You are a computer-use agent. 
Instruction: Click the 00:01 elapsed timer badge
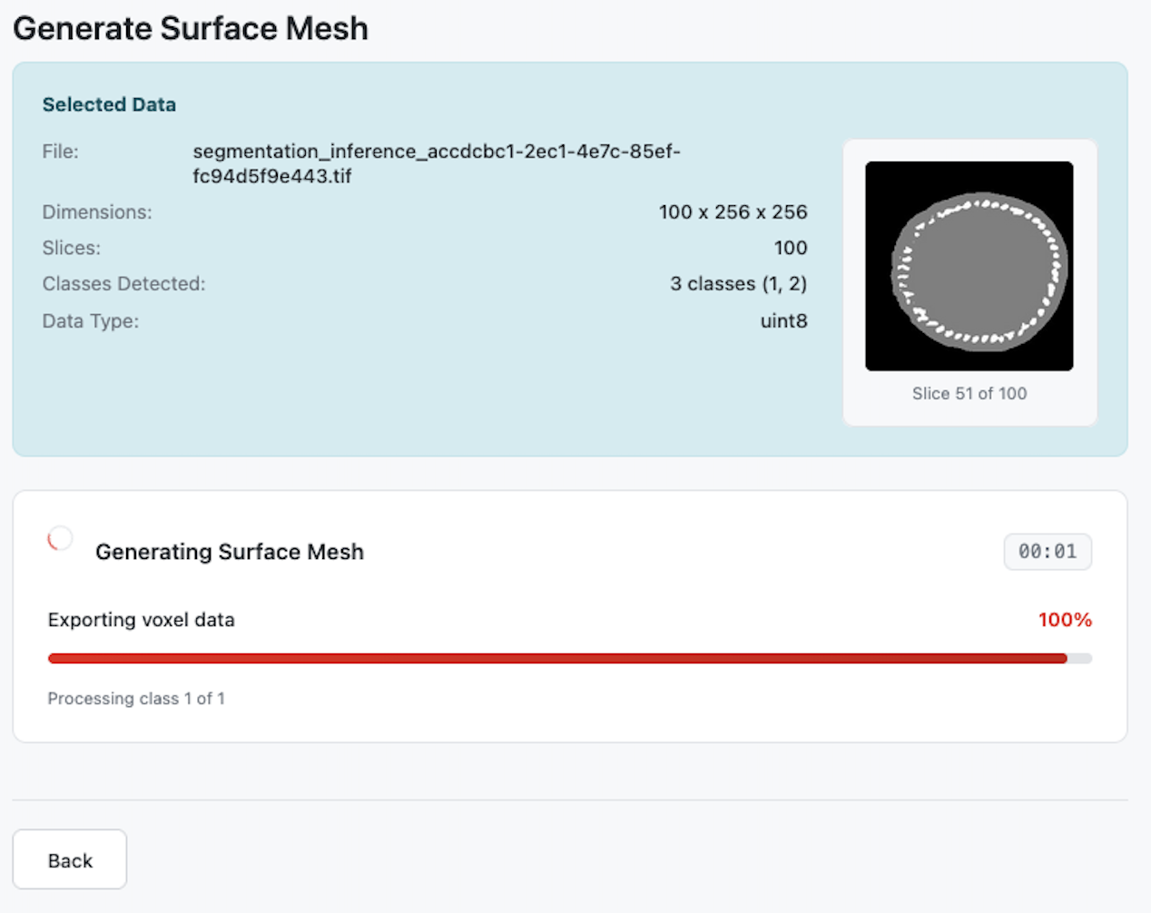click(1048, 552)
